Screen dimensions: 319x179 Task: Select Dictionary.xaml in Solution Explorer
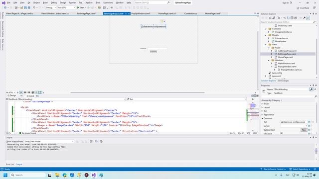285,26
